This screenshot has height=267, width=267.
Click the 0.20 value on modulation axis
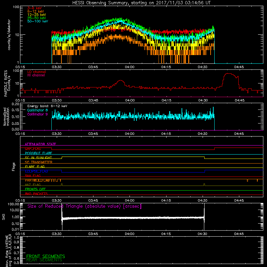(x=15, y=104)
